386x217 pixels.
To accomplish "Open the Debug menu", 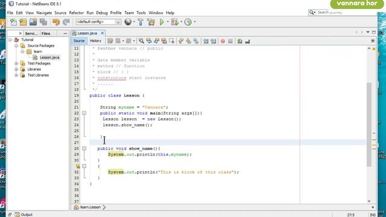I will point(102,13).
